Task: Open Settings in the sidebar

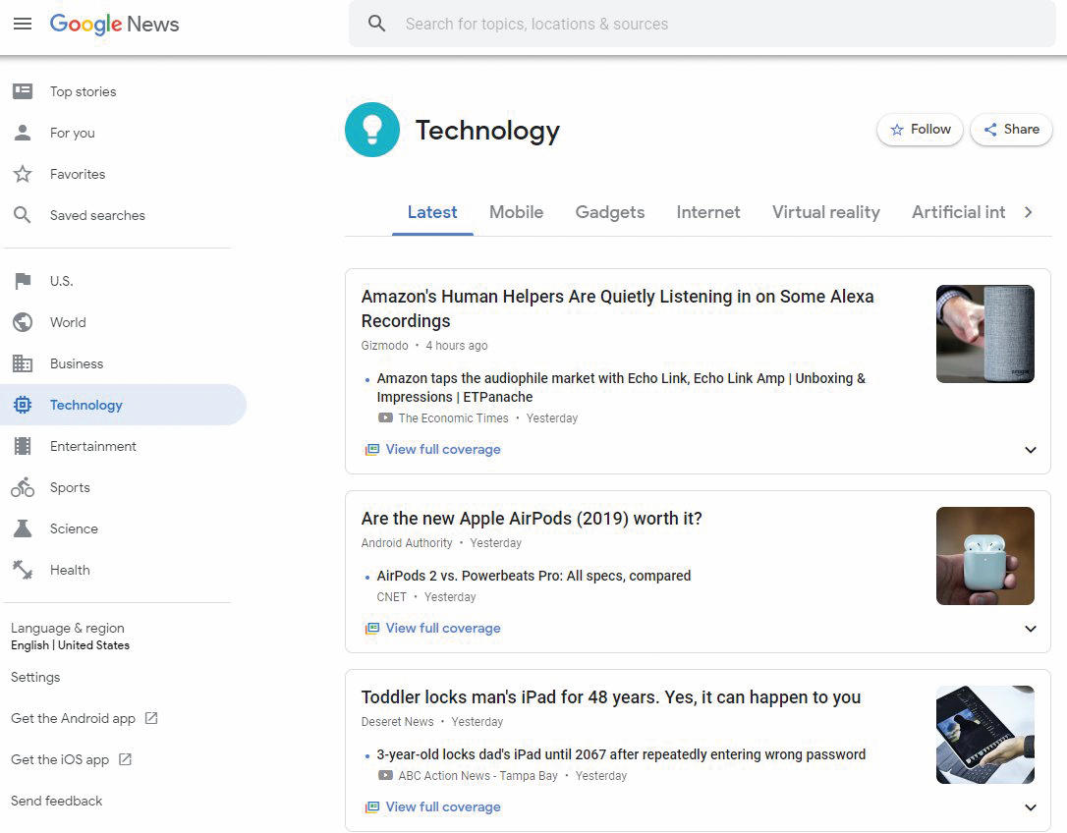Action: [x=35, y=677]
